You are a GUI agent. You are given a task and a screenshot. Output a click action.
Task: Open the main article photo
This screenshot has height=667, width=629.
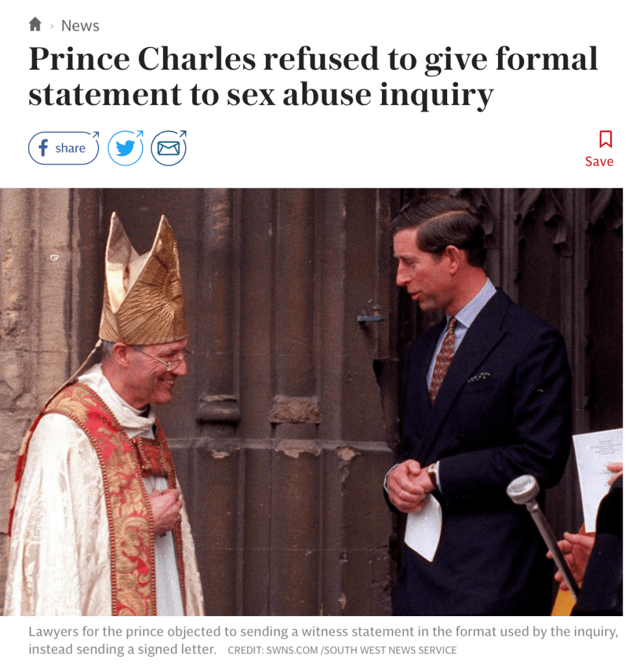point(312,402)
